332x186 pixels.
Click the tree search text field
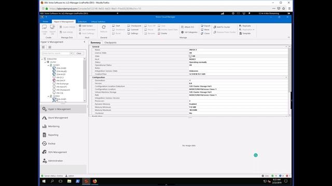(x=56, y=53)
